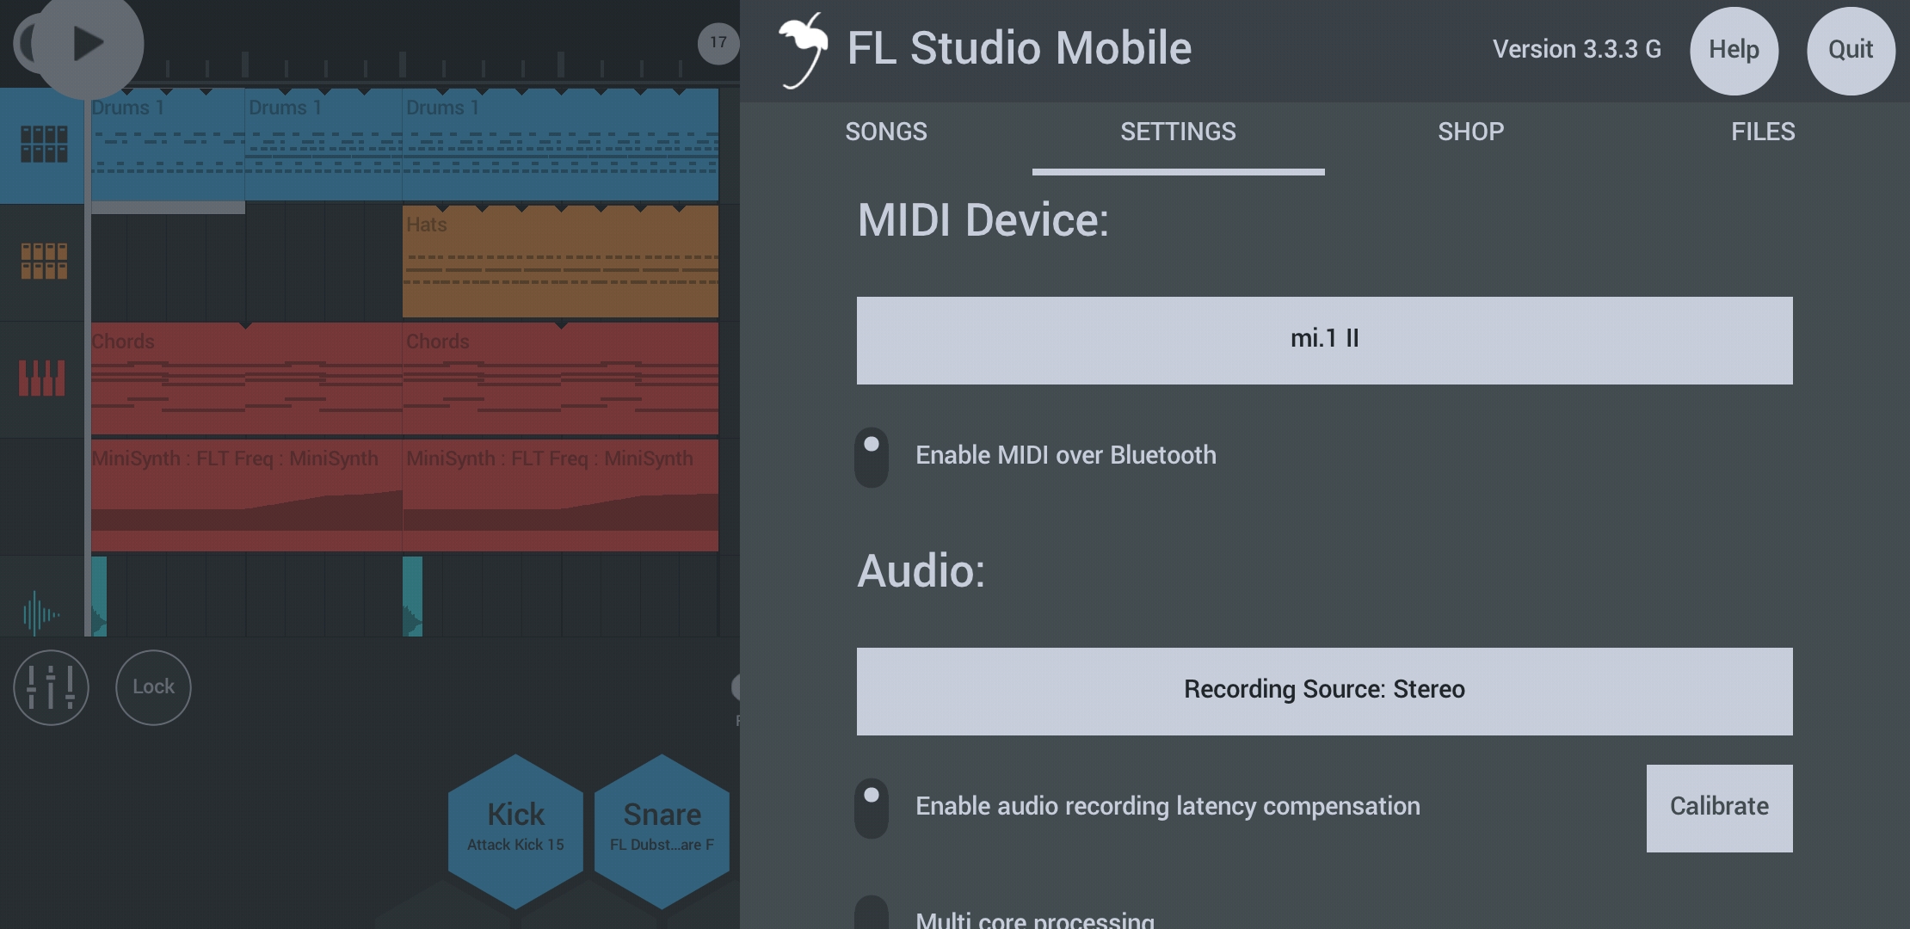Tap the Lock button
This screenshot has height=929, width=1910.
click(x=153, y=687)
